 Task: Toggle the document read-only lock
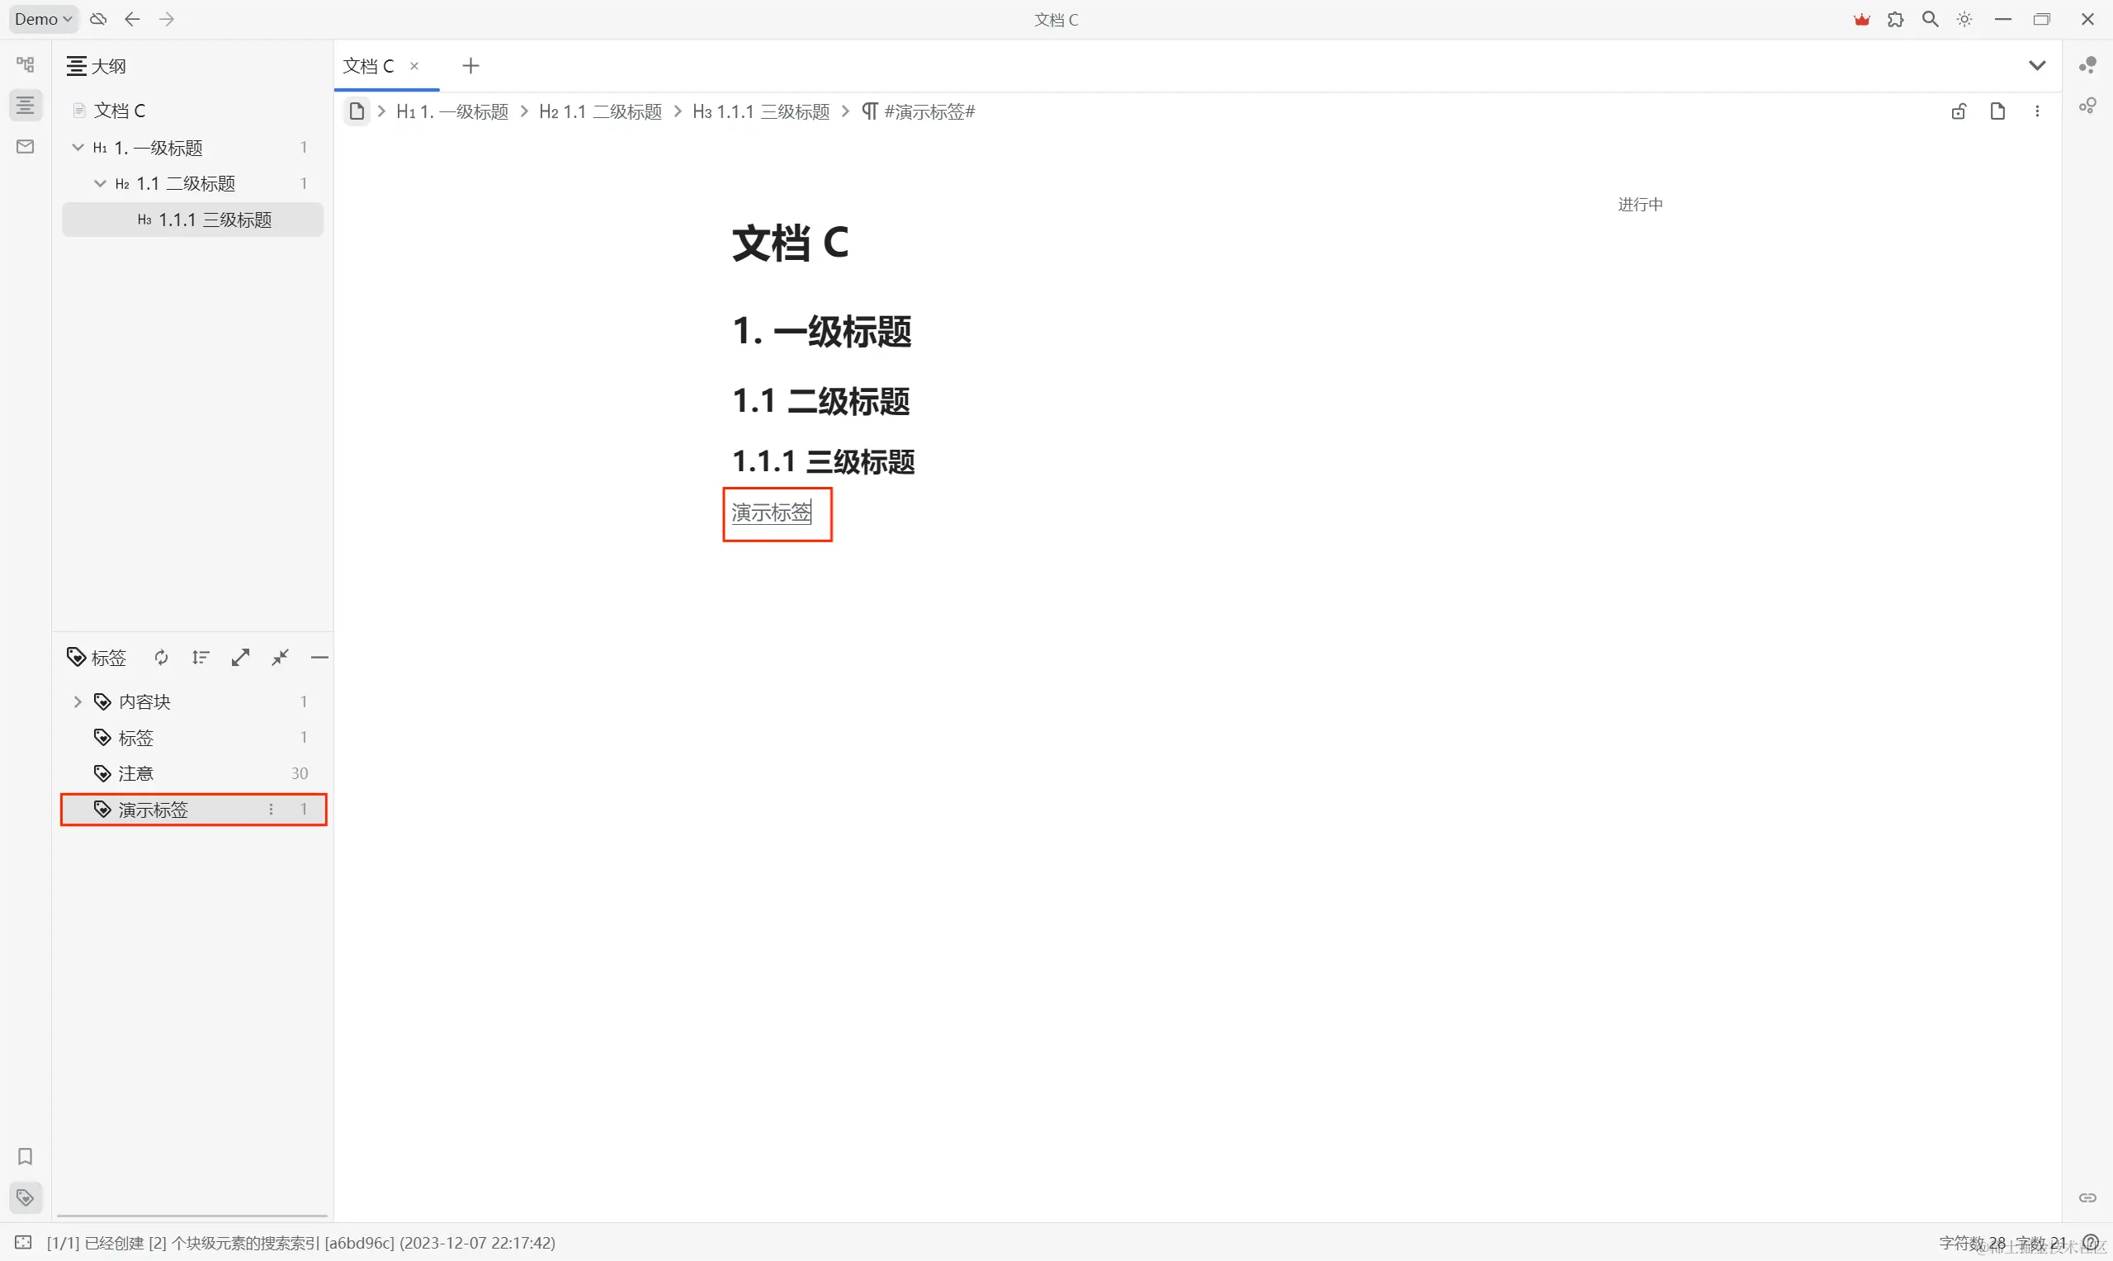tap(1959, 111)
